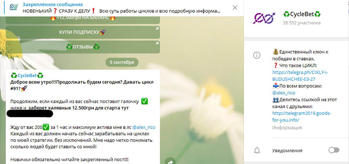Viewport: 349px width, 164px height.
Task: Click the CycleBet channel title in info panel
Action: click(x=302, y=14)
